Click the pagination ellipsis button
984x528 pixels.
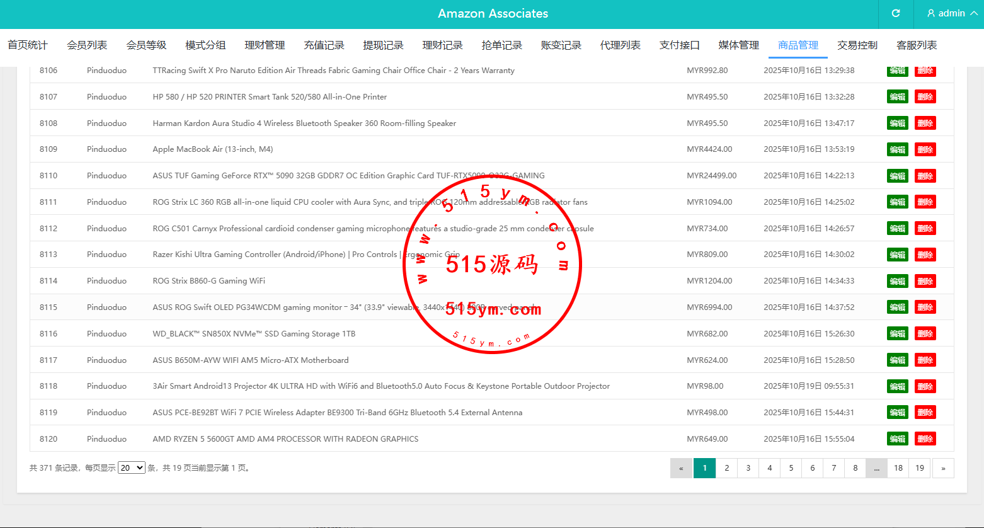[876, 468]
